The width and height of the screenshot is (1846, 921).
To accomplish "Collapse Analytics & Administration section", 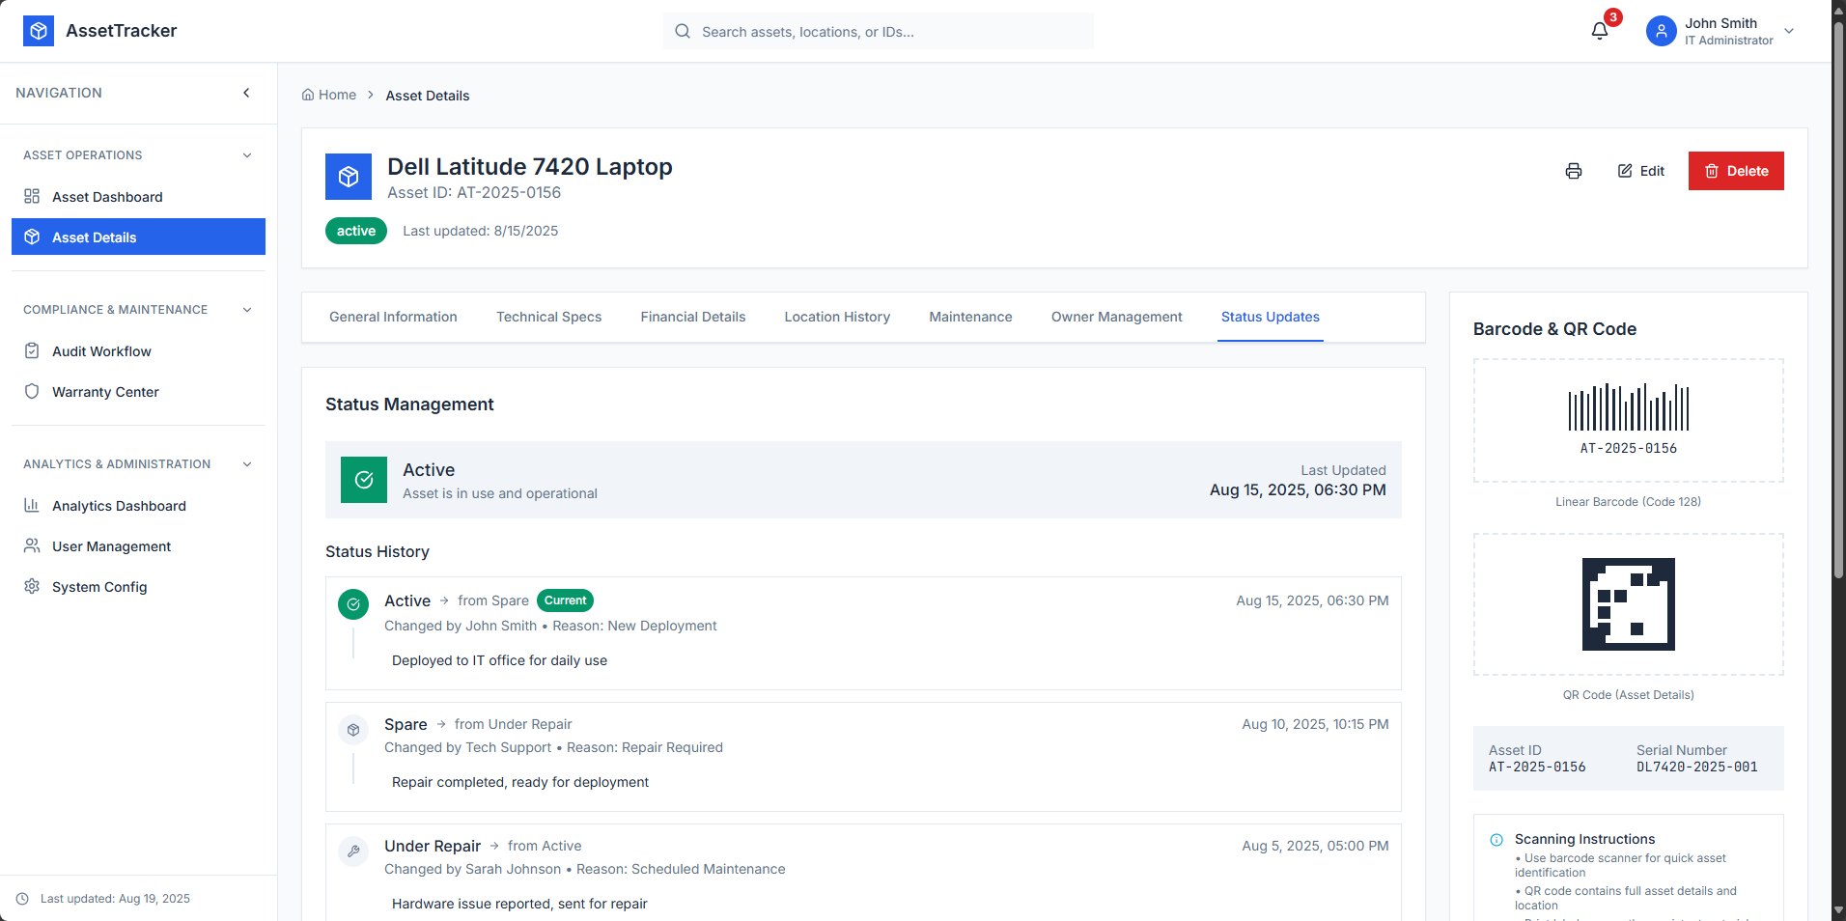I will pos(247,464).
